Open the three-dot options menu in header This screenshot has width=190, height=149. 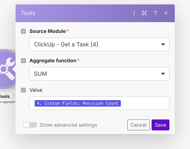134,13
